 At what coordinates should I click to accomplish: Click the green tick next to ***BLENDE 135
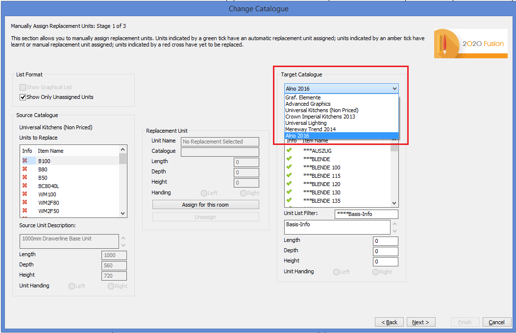[289, 200]
